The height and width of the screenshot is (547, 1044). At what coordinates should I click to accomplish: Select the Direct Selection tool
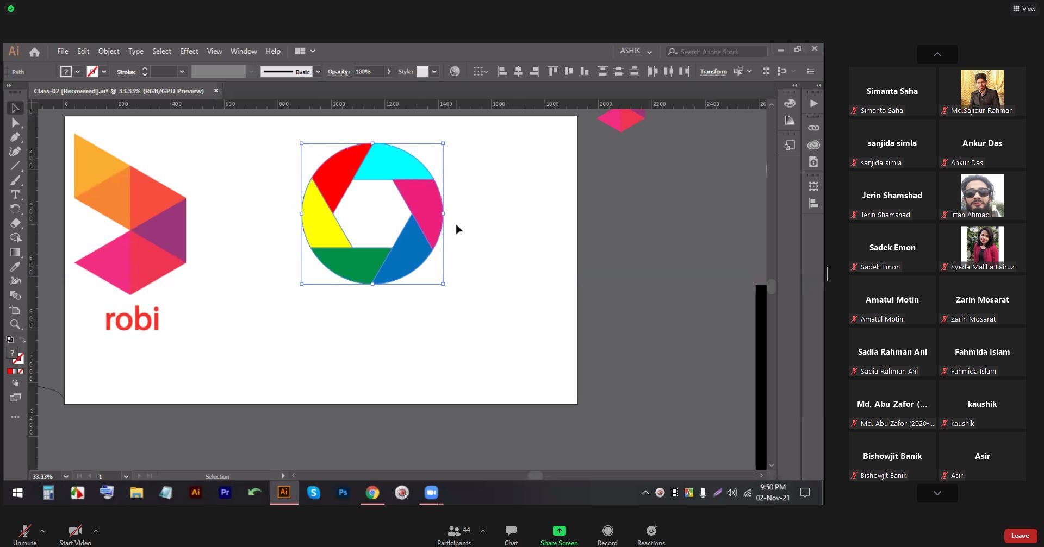(15, 123)
